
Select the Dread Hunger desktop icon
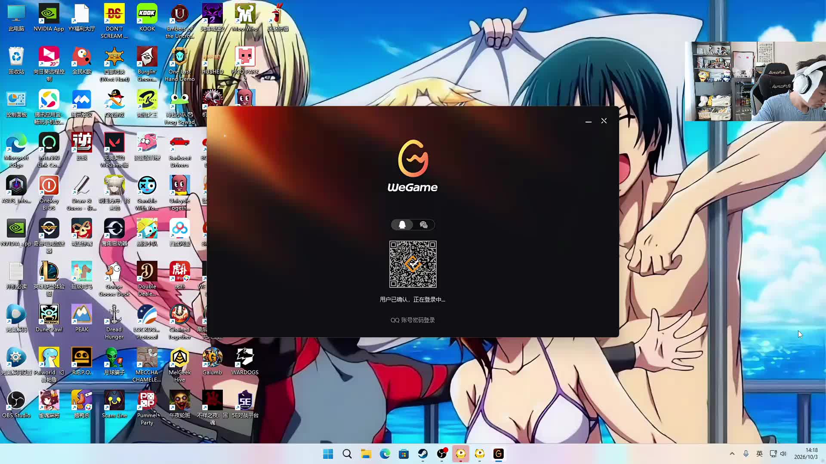(114, 322)
